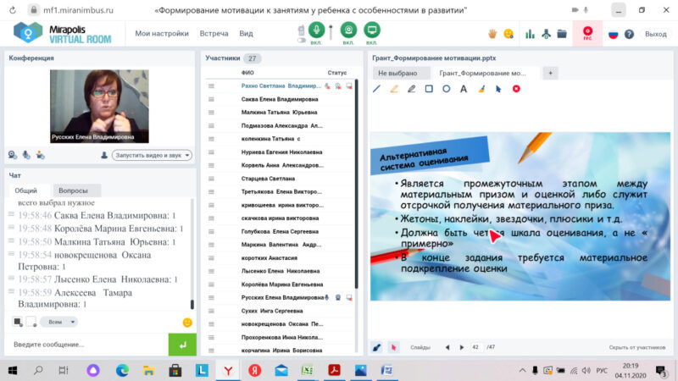This screenshot has height=381, width=678.
Task: Toggle camera status for Русских Елена Владимировна
Action: (x=338, y=298)
